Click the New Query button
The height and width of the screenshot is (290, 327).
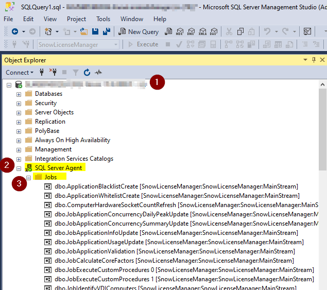tap(139, 31)
